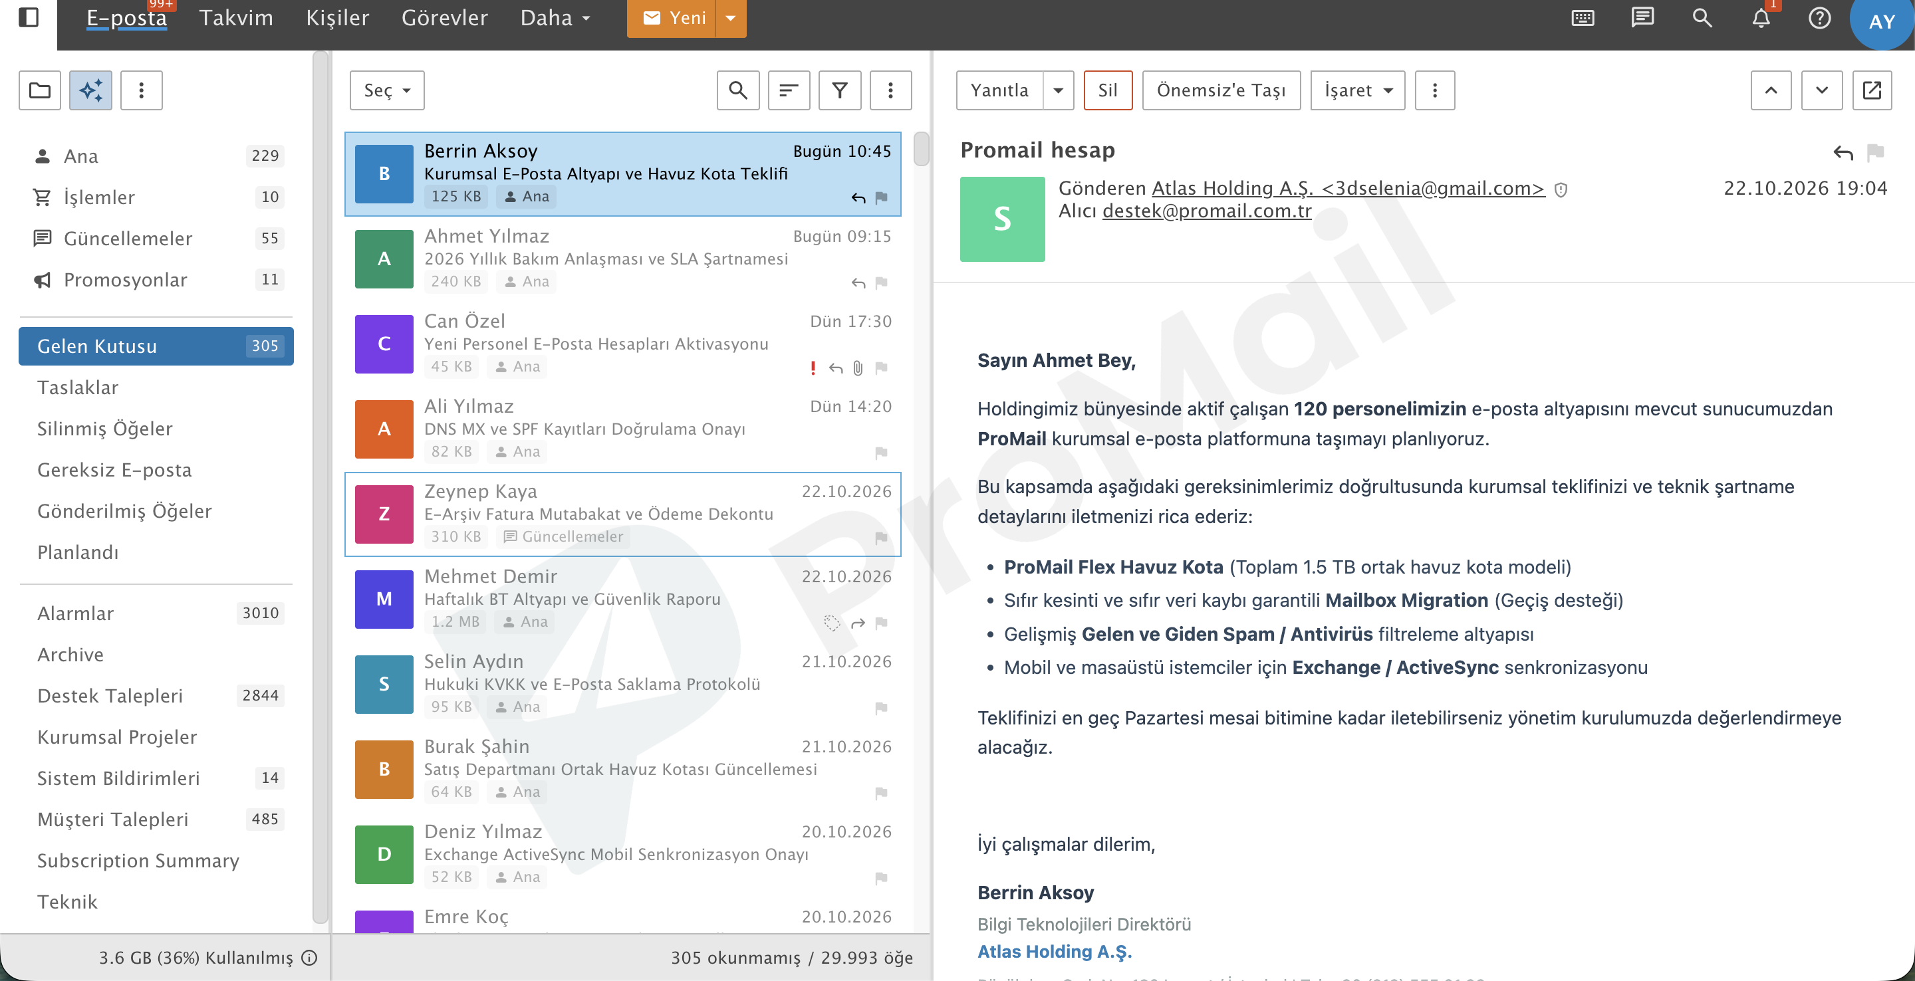Click the S sender avatar in reading pane
Viewport: 1915px width, 981px height.
[1002, 219]
